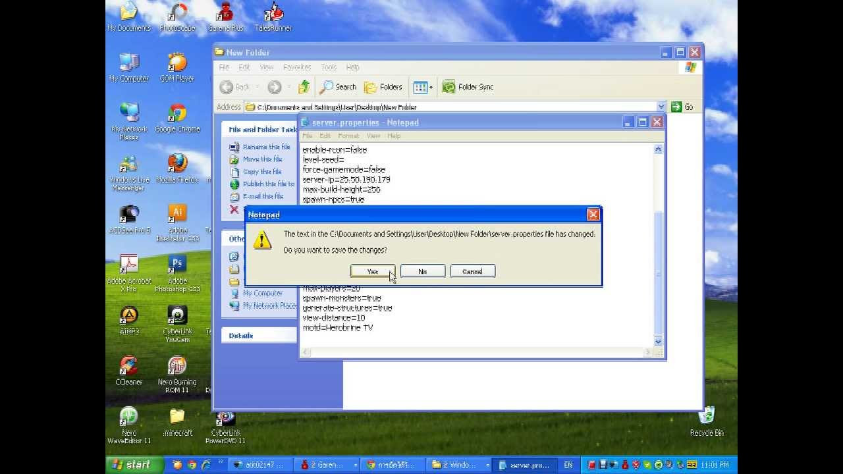Image resolution: width=843 pixels, height=474 pixels.
Task: Select My Computer icon on desktop
Action: [x=129, y=67]
